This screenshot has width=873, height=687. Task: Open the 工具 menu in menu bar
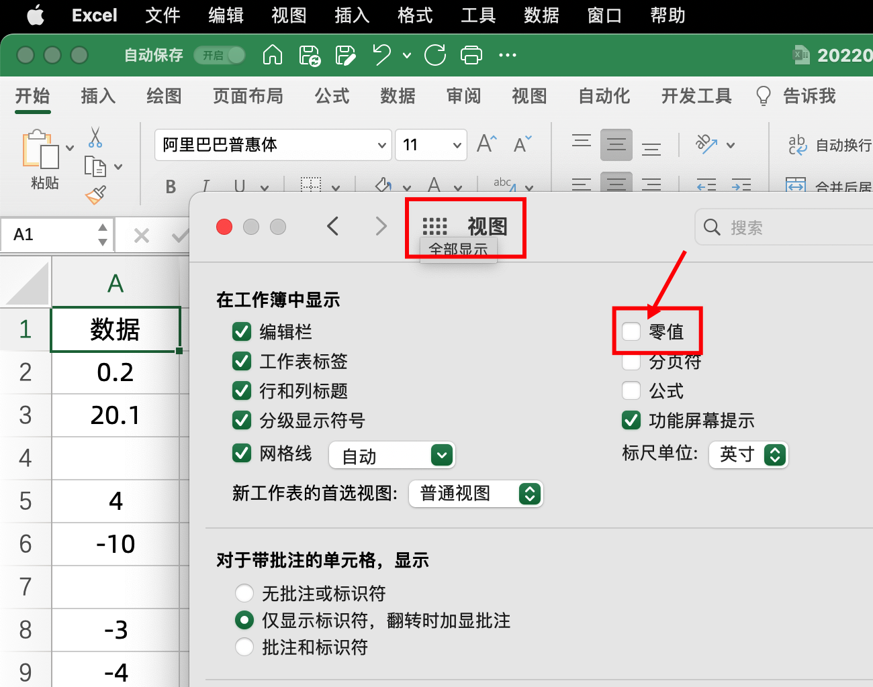478,15
